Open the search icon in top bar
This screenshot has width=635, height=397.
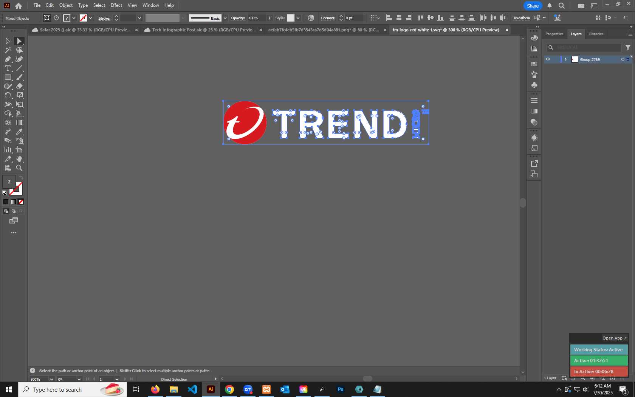pos(562,6)
